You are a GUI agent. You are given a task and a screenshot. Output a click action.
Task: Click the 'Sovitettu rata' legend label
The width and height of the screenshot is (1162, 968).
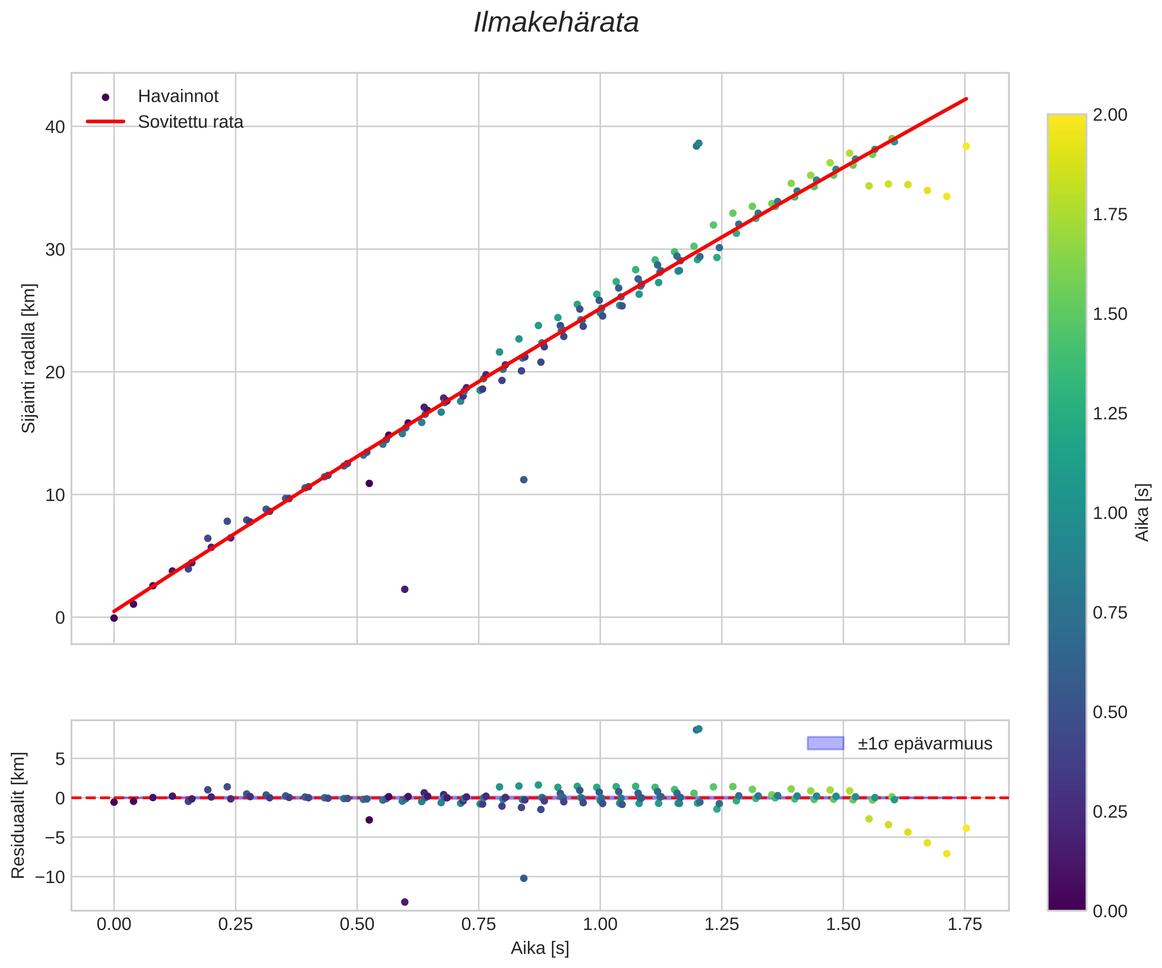tap(191, 122)
